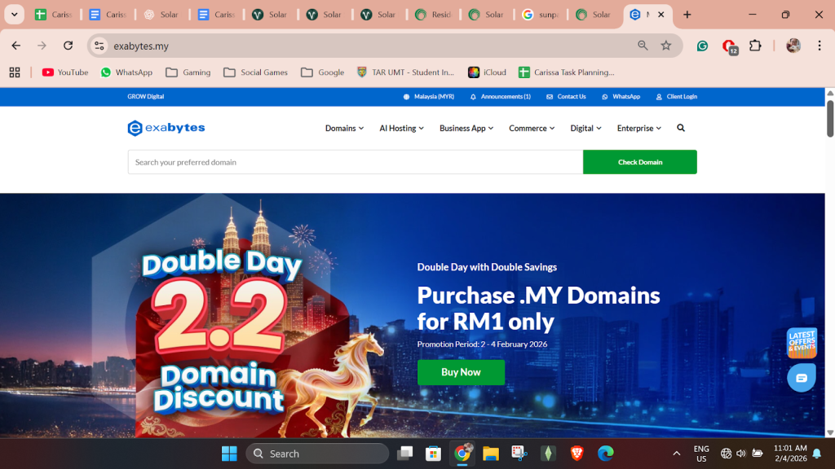Open the Extensions puzzle icon
Viewport: 835px width, 469px height.
[x=755, y=46]
